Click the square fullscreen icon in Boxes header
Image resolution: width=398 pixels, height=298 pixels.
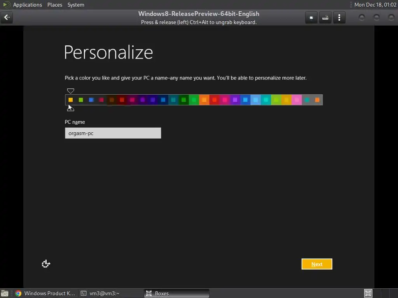coord(311,17)
